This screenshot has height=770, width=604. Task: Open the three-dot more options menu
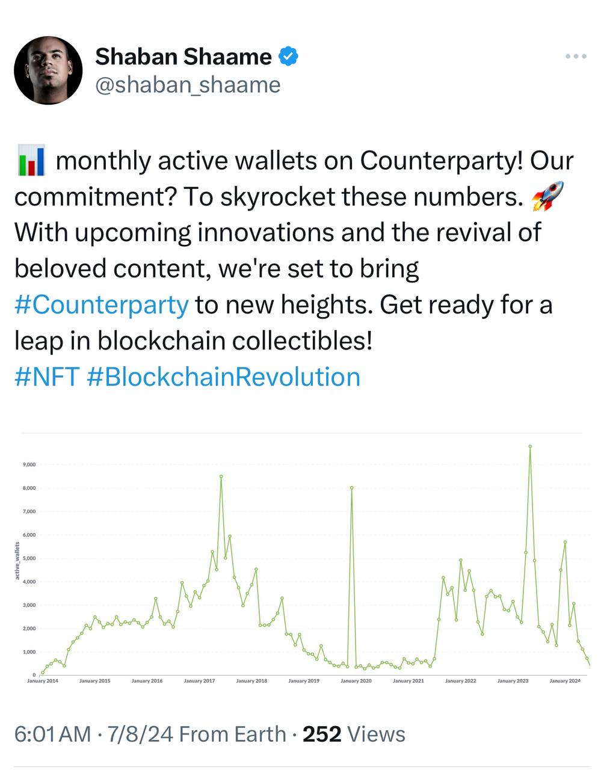[576, 57]
